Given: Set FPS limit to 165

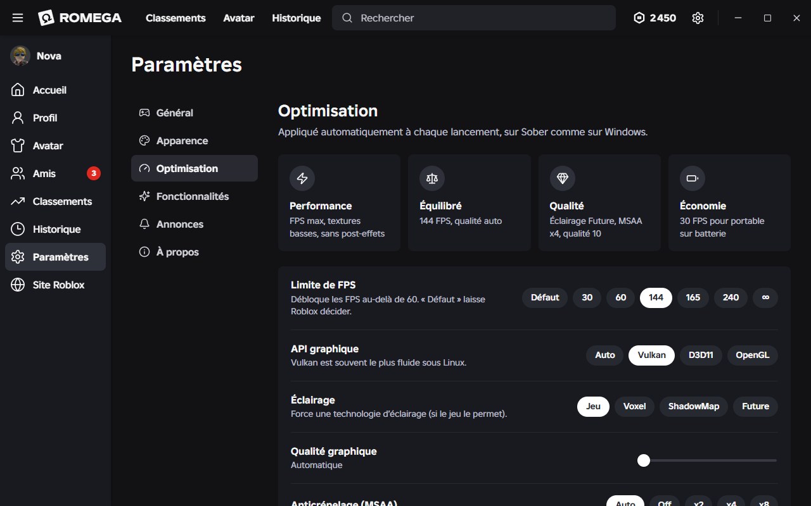Looking at the screenshot, I should click(693, 297).
